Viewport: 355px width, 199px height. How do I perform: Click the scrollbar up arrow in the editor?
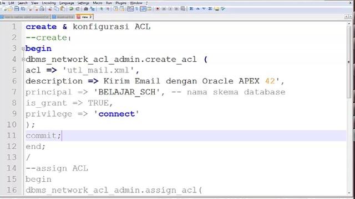[x=349, y=24]
